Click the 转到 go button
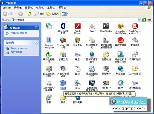This screenshot has height=114, width=154. pos(147,20)
